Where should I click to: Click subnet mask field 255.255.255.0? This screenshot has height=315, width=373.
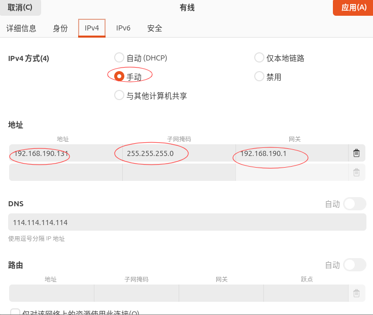[179, 153]
